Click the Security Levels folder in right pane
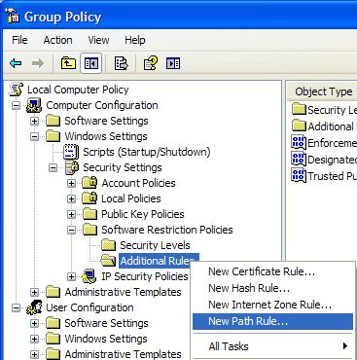Image resolution: width=357 pixels, height=360 pixels. (x=299, y=109)
